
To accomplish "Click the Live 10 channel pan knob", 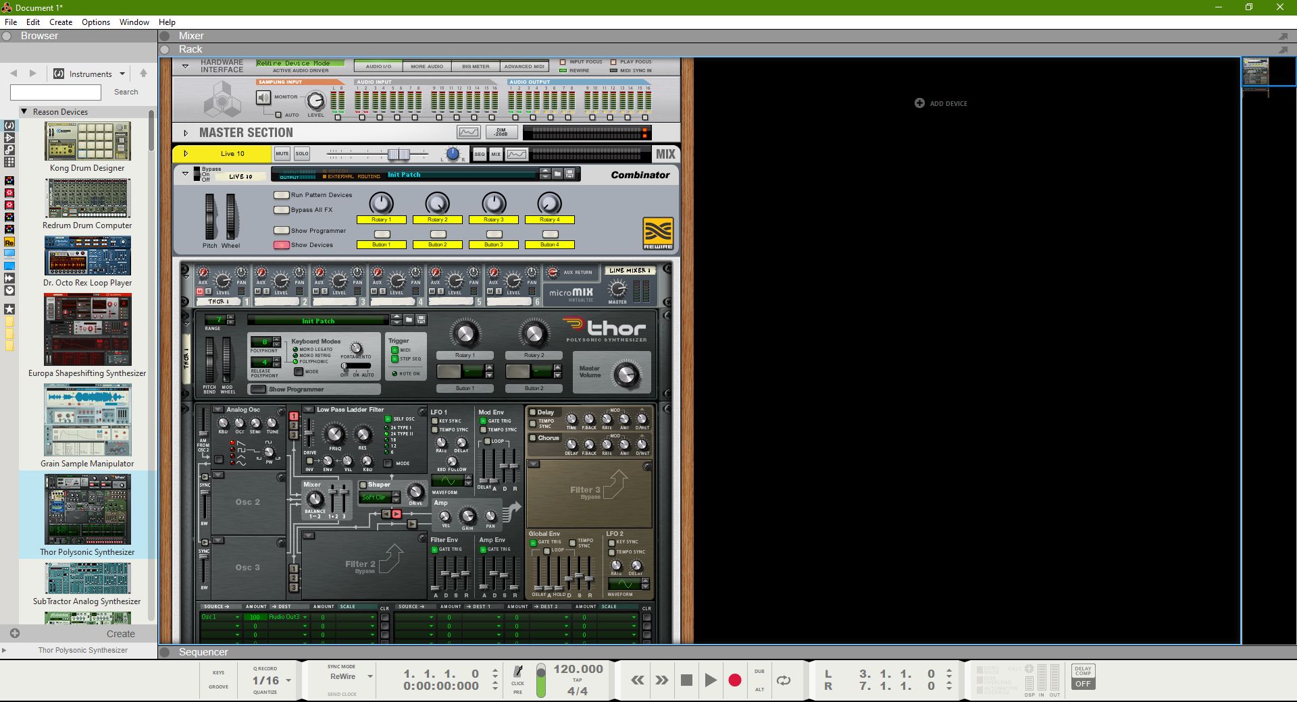I will pyautogui.click(x=453, y=154).
